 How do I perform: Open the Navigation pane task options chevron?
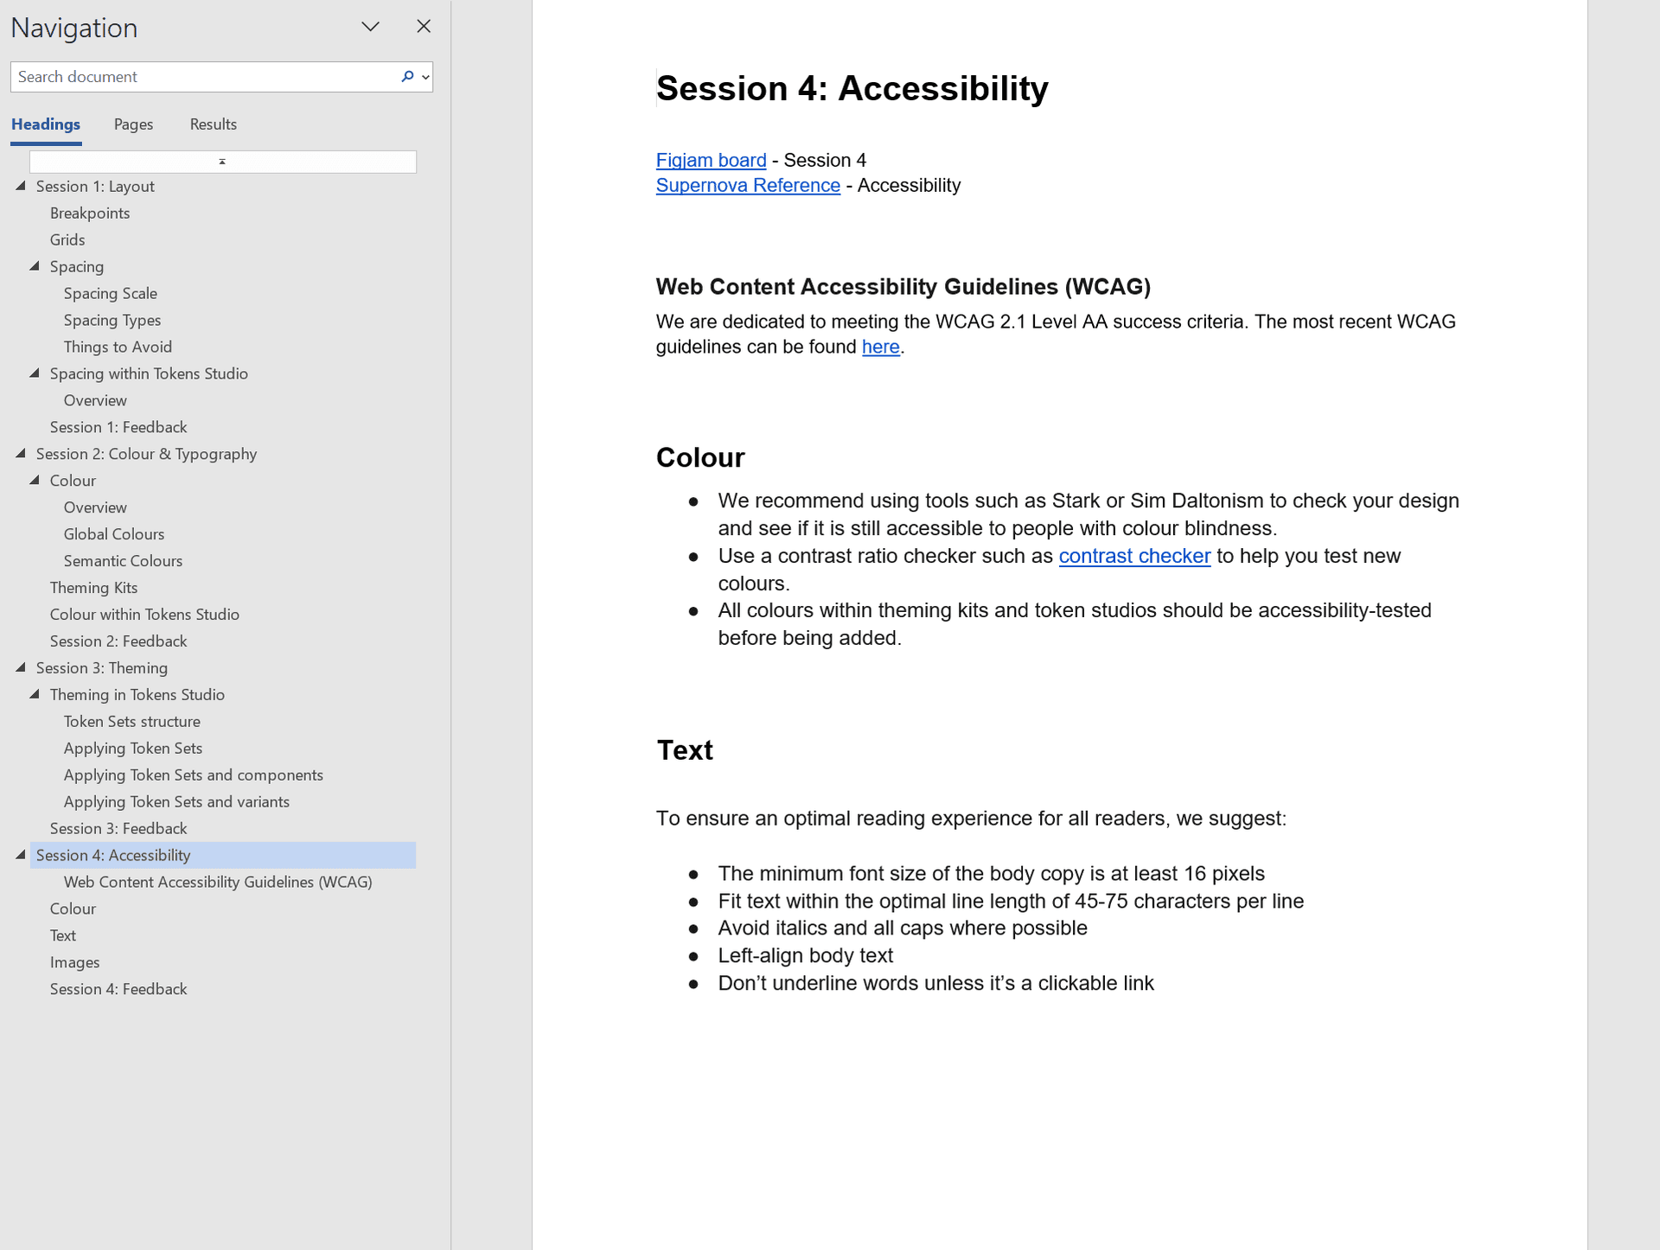coord(370,27)
